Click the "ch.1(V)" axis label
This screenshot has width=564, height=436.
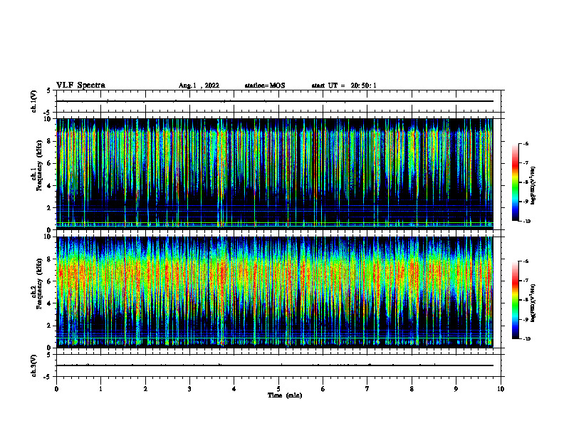point(34,101)
